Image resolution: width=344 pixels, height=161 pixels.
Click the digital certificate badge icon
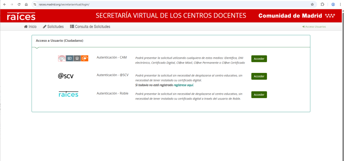[77, 58]
